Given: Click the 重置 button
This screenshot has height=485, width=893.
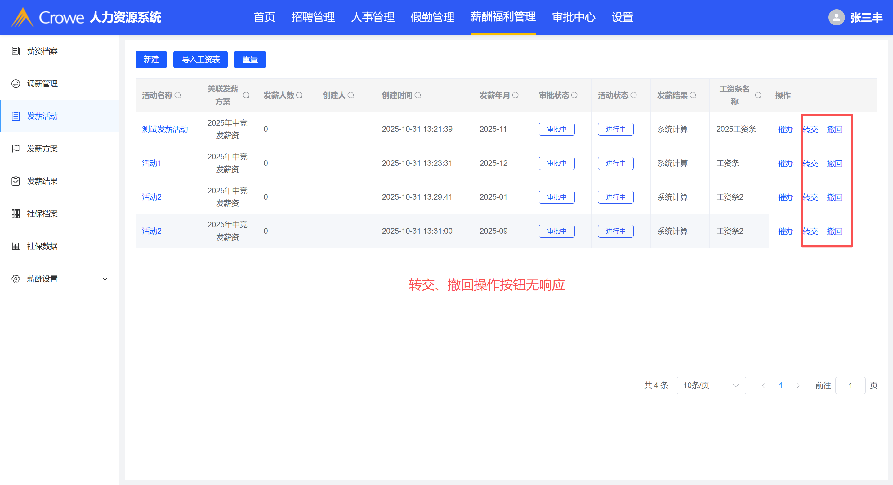Looking at the screenshot, I should tap(250, 60).
